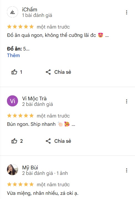Screen dimensions: 135x199
Task: Click the five-star rating on Mỹ Bùi's review
Action: pyautogui.click(x=20, y=184)
